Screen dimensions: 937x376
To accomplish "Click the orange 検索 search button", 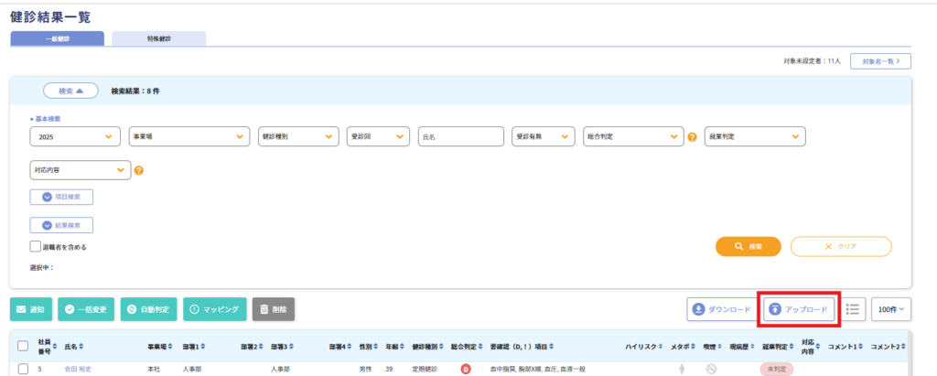I will 748,247.
